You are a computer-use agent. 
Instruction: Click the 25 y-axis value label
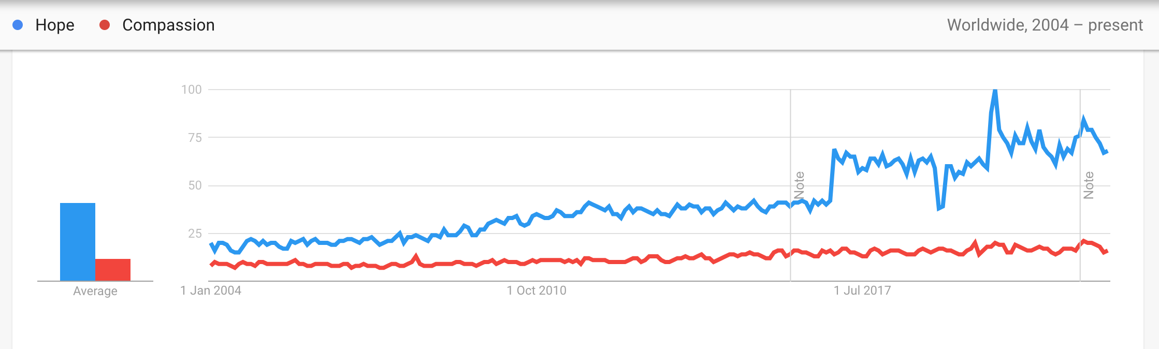195,234
